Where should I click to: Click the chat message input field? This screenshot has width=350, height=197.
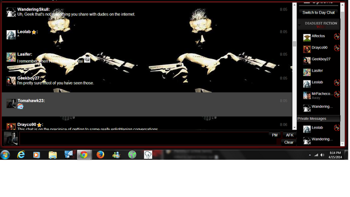(x=144, y=138)
